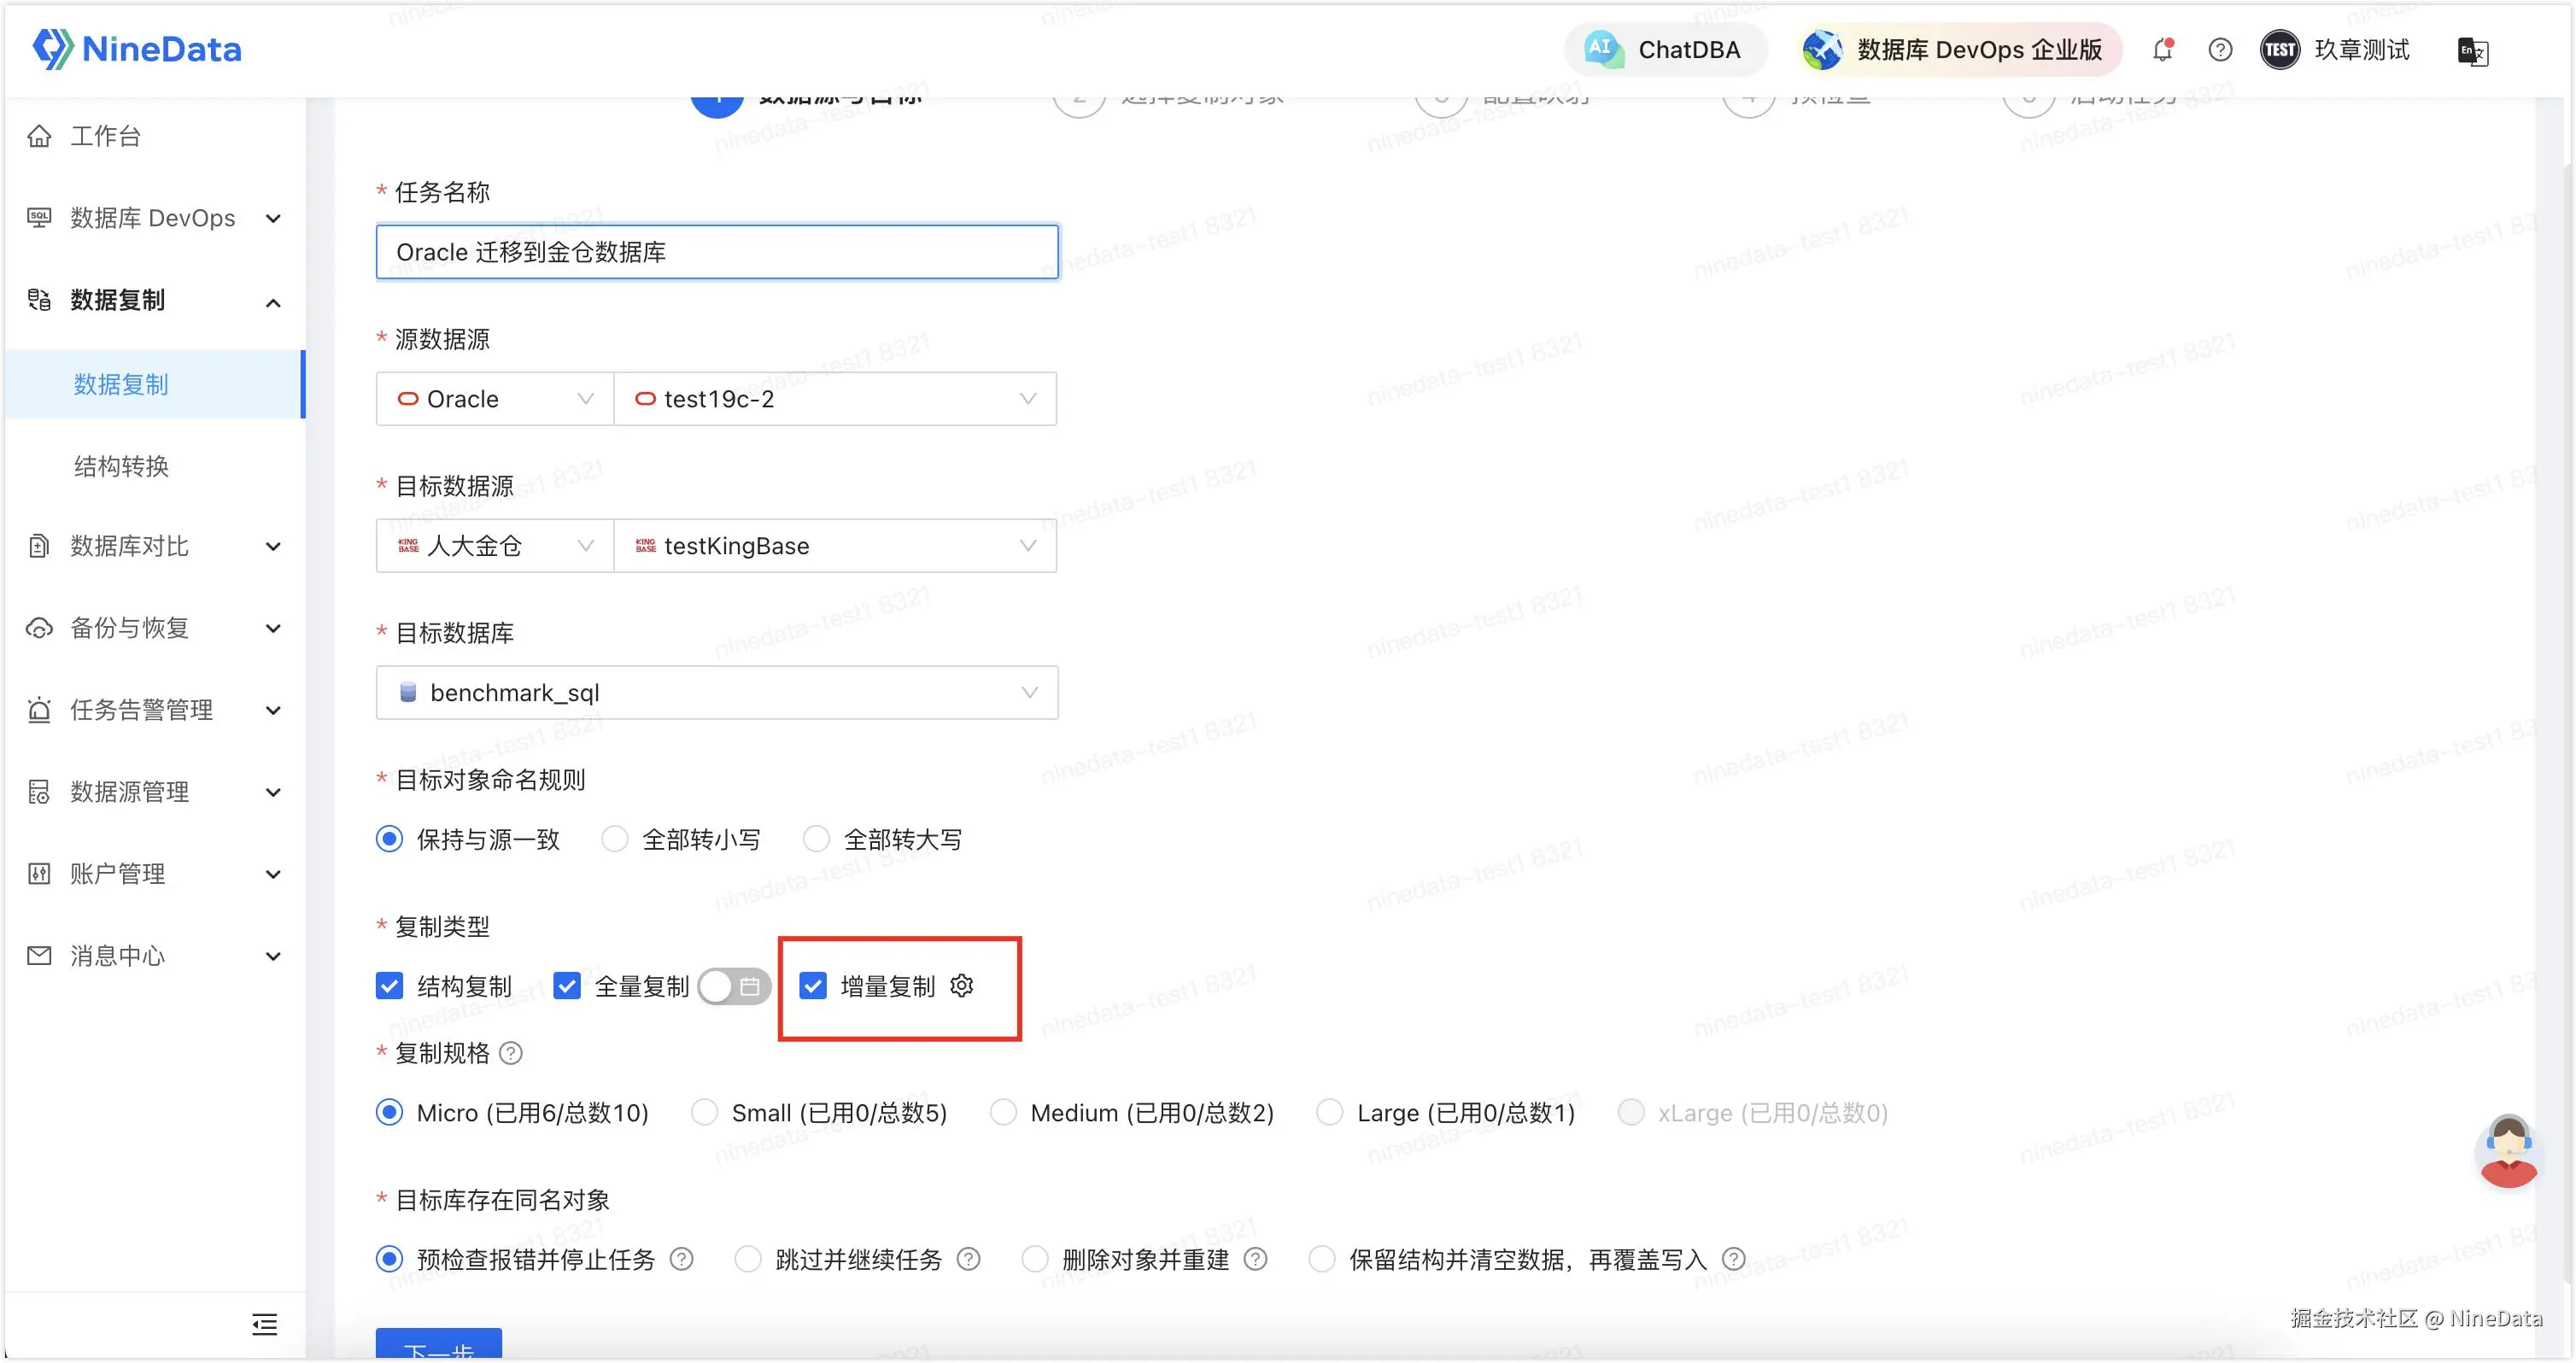Toggle the 全量复制 schedule switch
Viewport: 2576px width, 1363px height.
[734, 987]
